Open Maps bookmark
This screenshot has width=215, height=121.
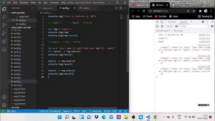174,16
